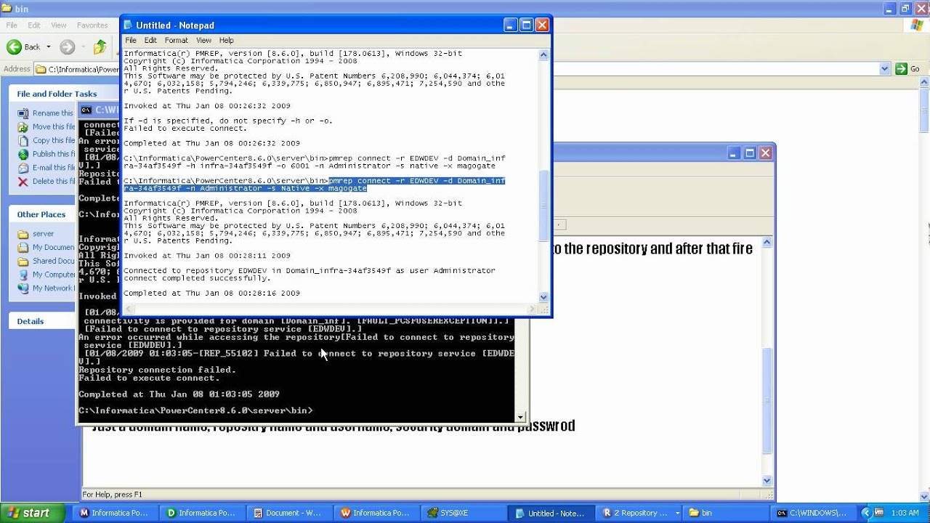Switch to SYS@XE taskbar button
Screen dimensions: 930x523
(463, 513)
